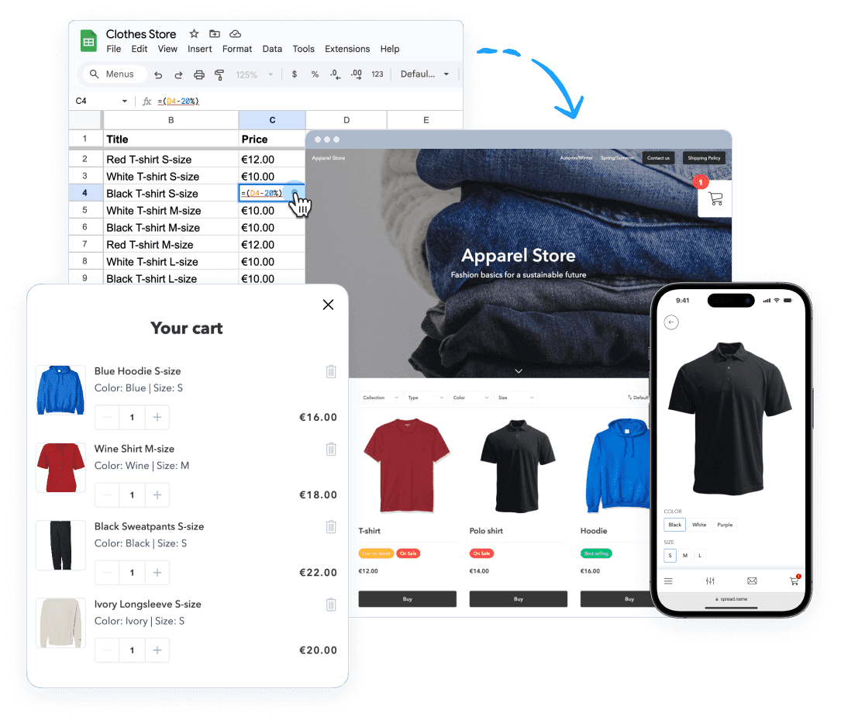841x720 pixels.
Task: Open the hamburger menu on the phone
Action: [668, 580]
